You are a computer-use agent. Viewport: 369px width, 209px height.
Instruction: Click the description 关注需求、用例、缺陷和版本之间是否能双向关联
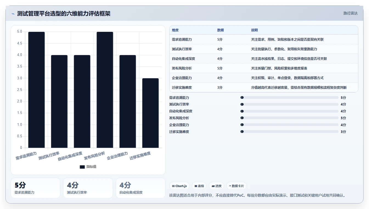[x=287, y=40]
